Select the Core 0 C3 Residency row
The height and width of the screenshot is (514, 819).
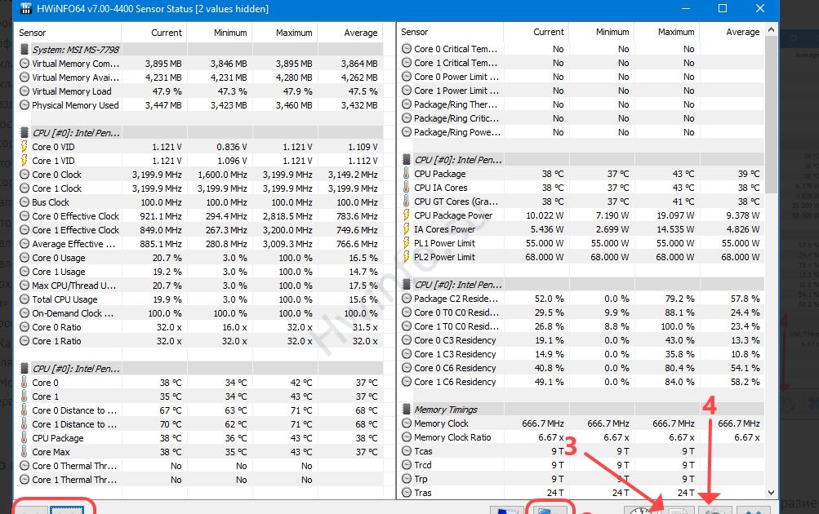click(x=582, y=339)
